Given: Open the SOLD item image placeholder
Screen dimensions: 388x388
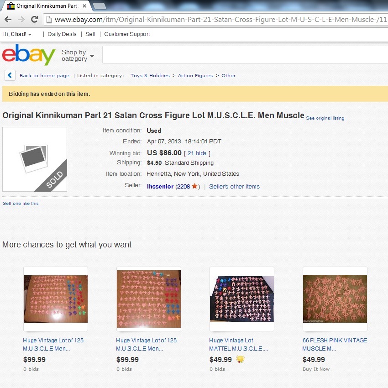Looking at the screenshot, I should click(35, 159).
